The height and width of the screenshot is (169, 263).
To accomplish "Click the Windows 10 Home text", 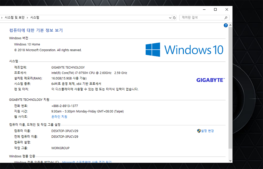I will click(x=27, y=44).
